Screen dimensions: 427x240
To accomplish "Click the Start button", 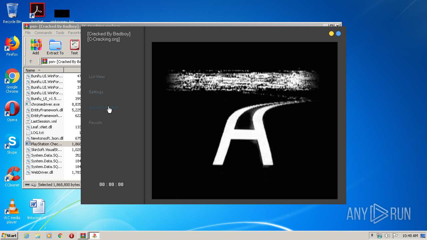I will 9,236.
